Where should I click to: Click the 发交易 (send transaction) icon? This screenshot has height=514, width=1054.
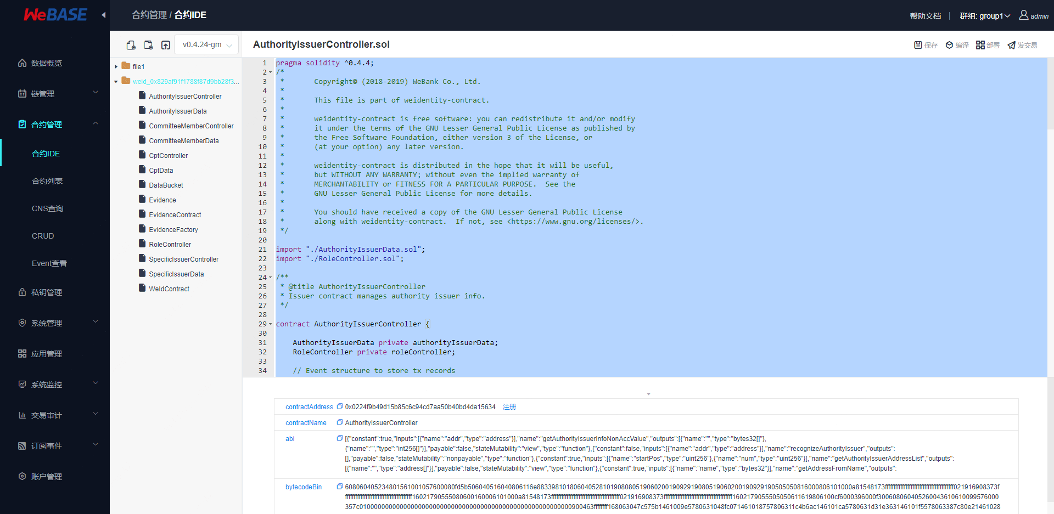[x=1022, y=45]
